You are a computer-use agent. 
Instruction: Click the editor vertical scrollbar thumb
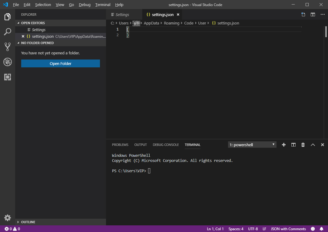[326, 32]
